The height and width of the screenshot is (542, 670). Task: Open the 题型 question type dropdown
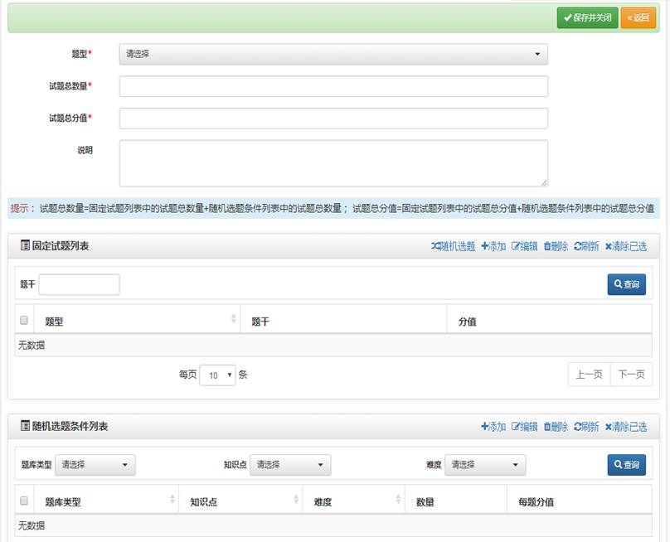(x=333, y=55)
